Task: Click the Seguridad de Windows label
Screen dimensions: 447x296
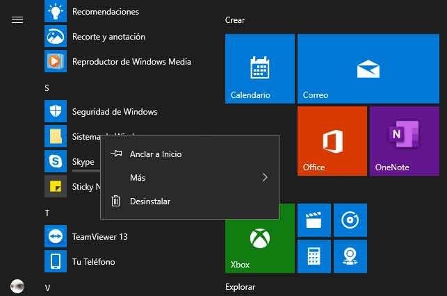Action: click(115, 112)
